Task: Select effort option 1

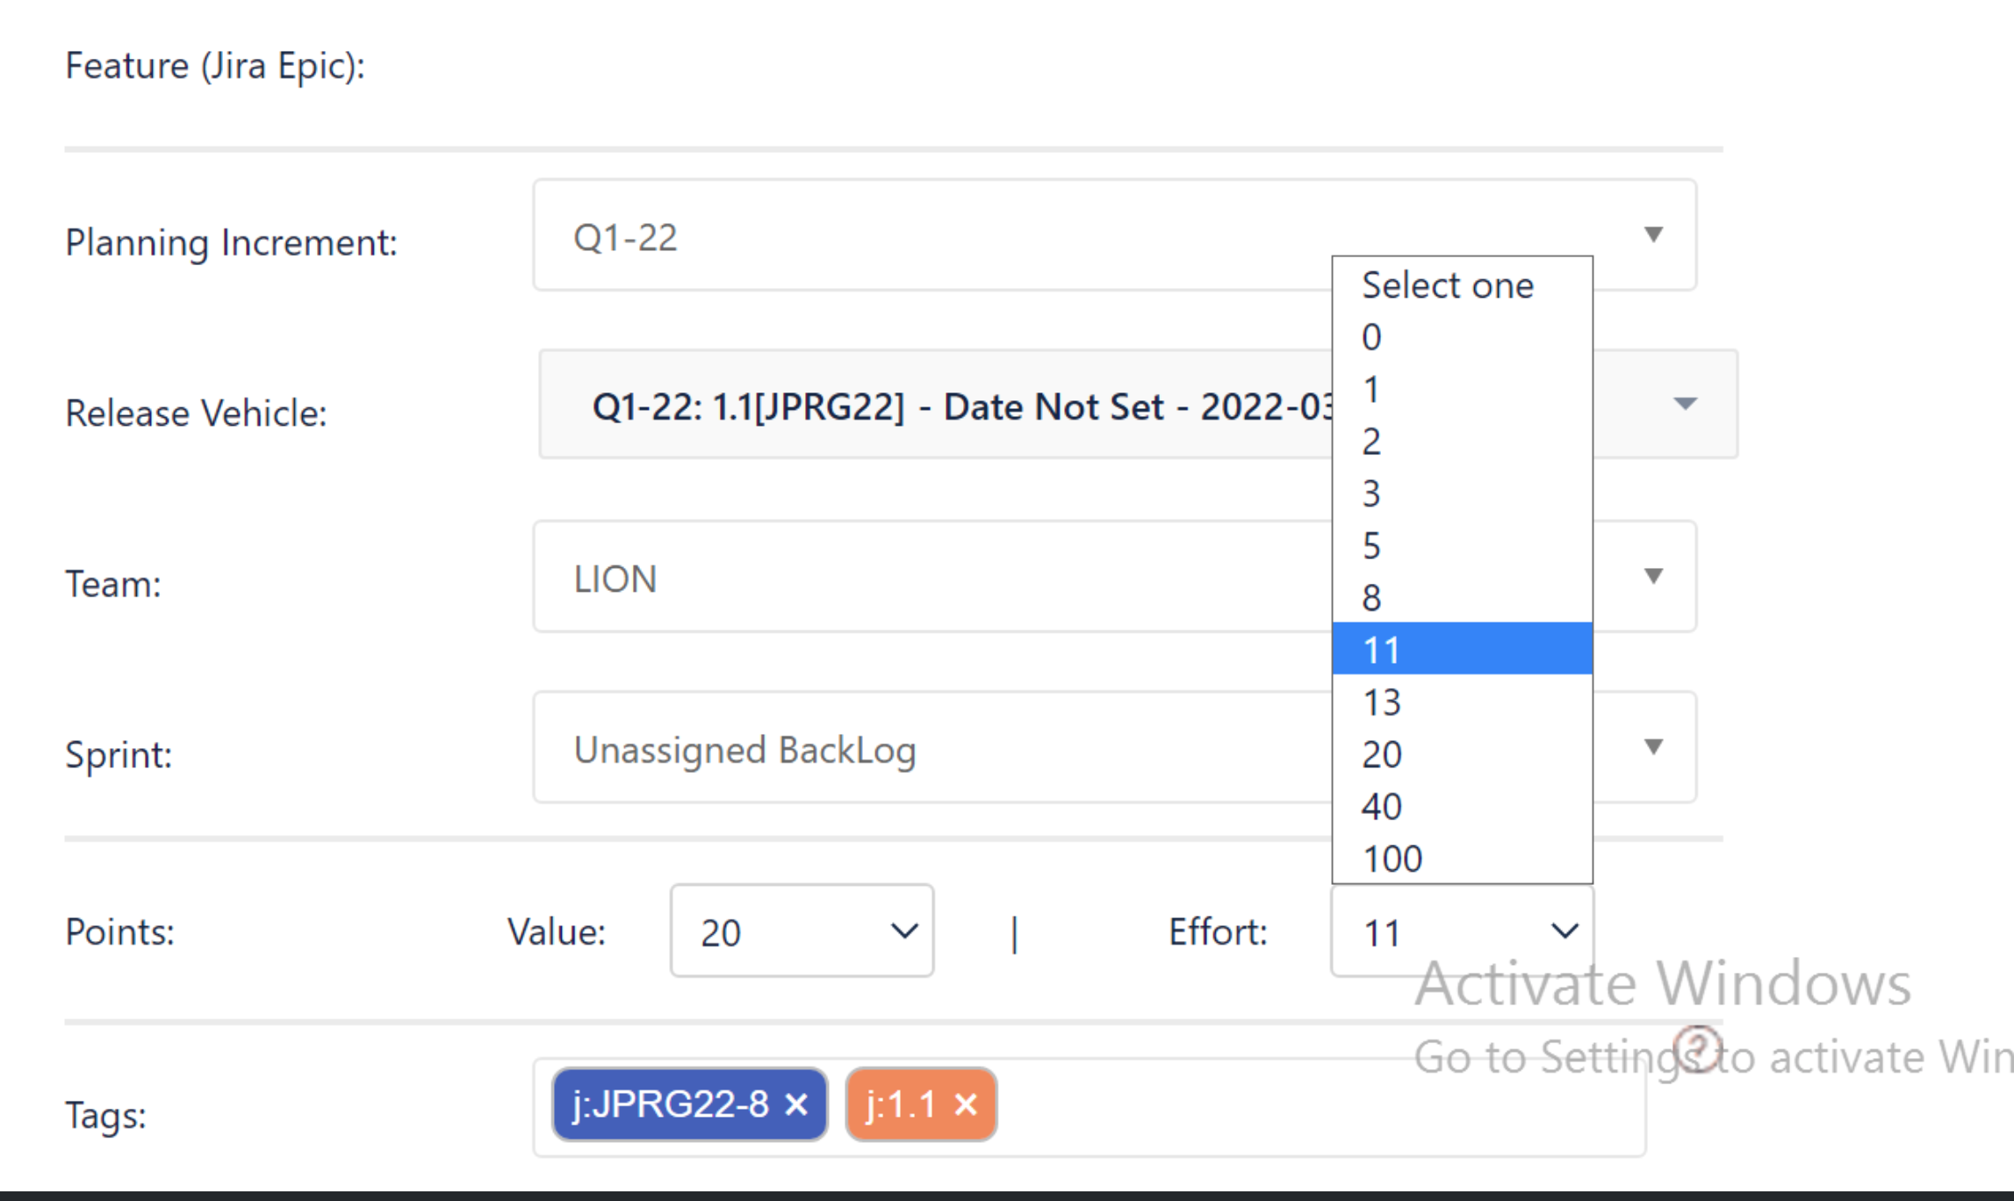Action: [x=1372, y=390]
